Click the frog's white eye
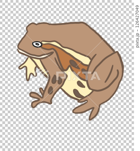140x151 pixels. coord(37,44)
